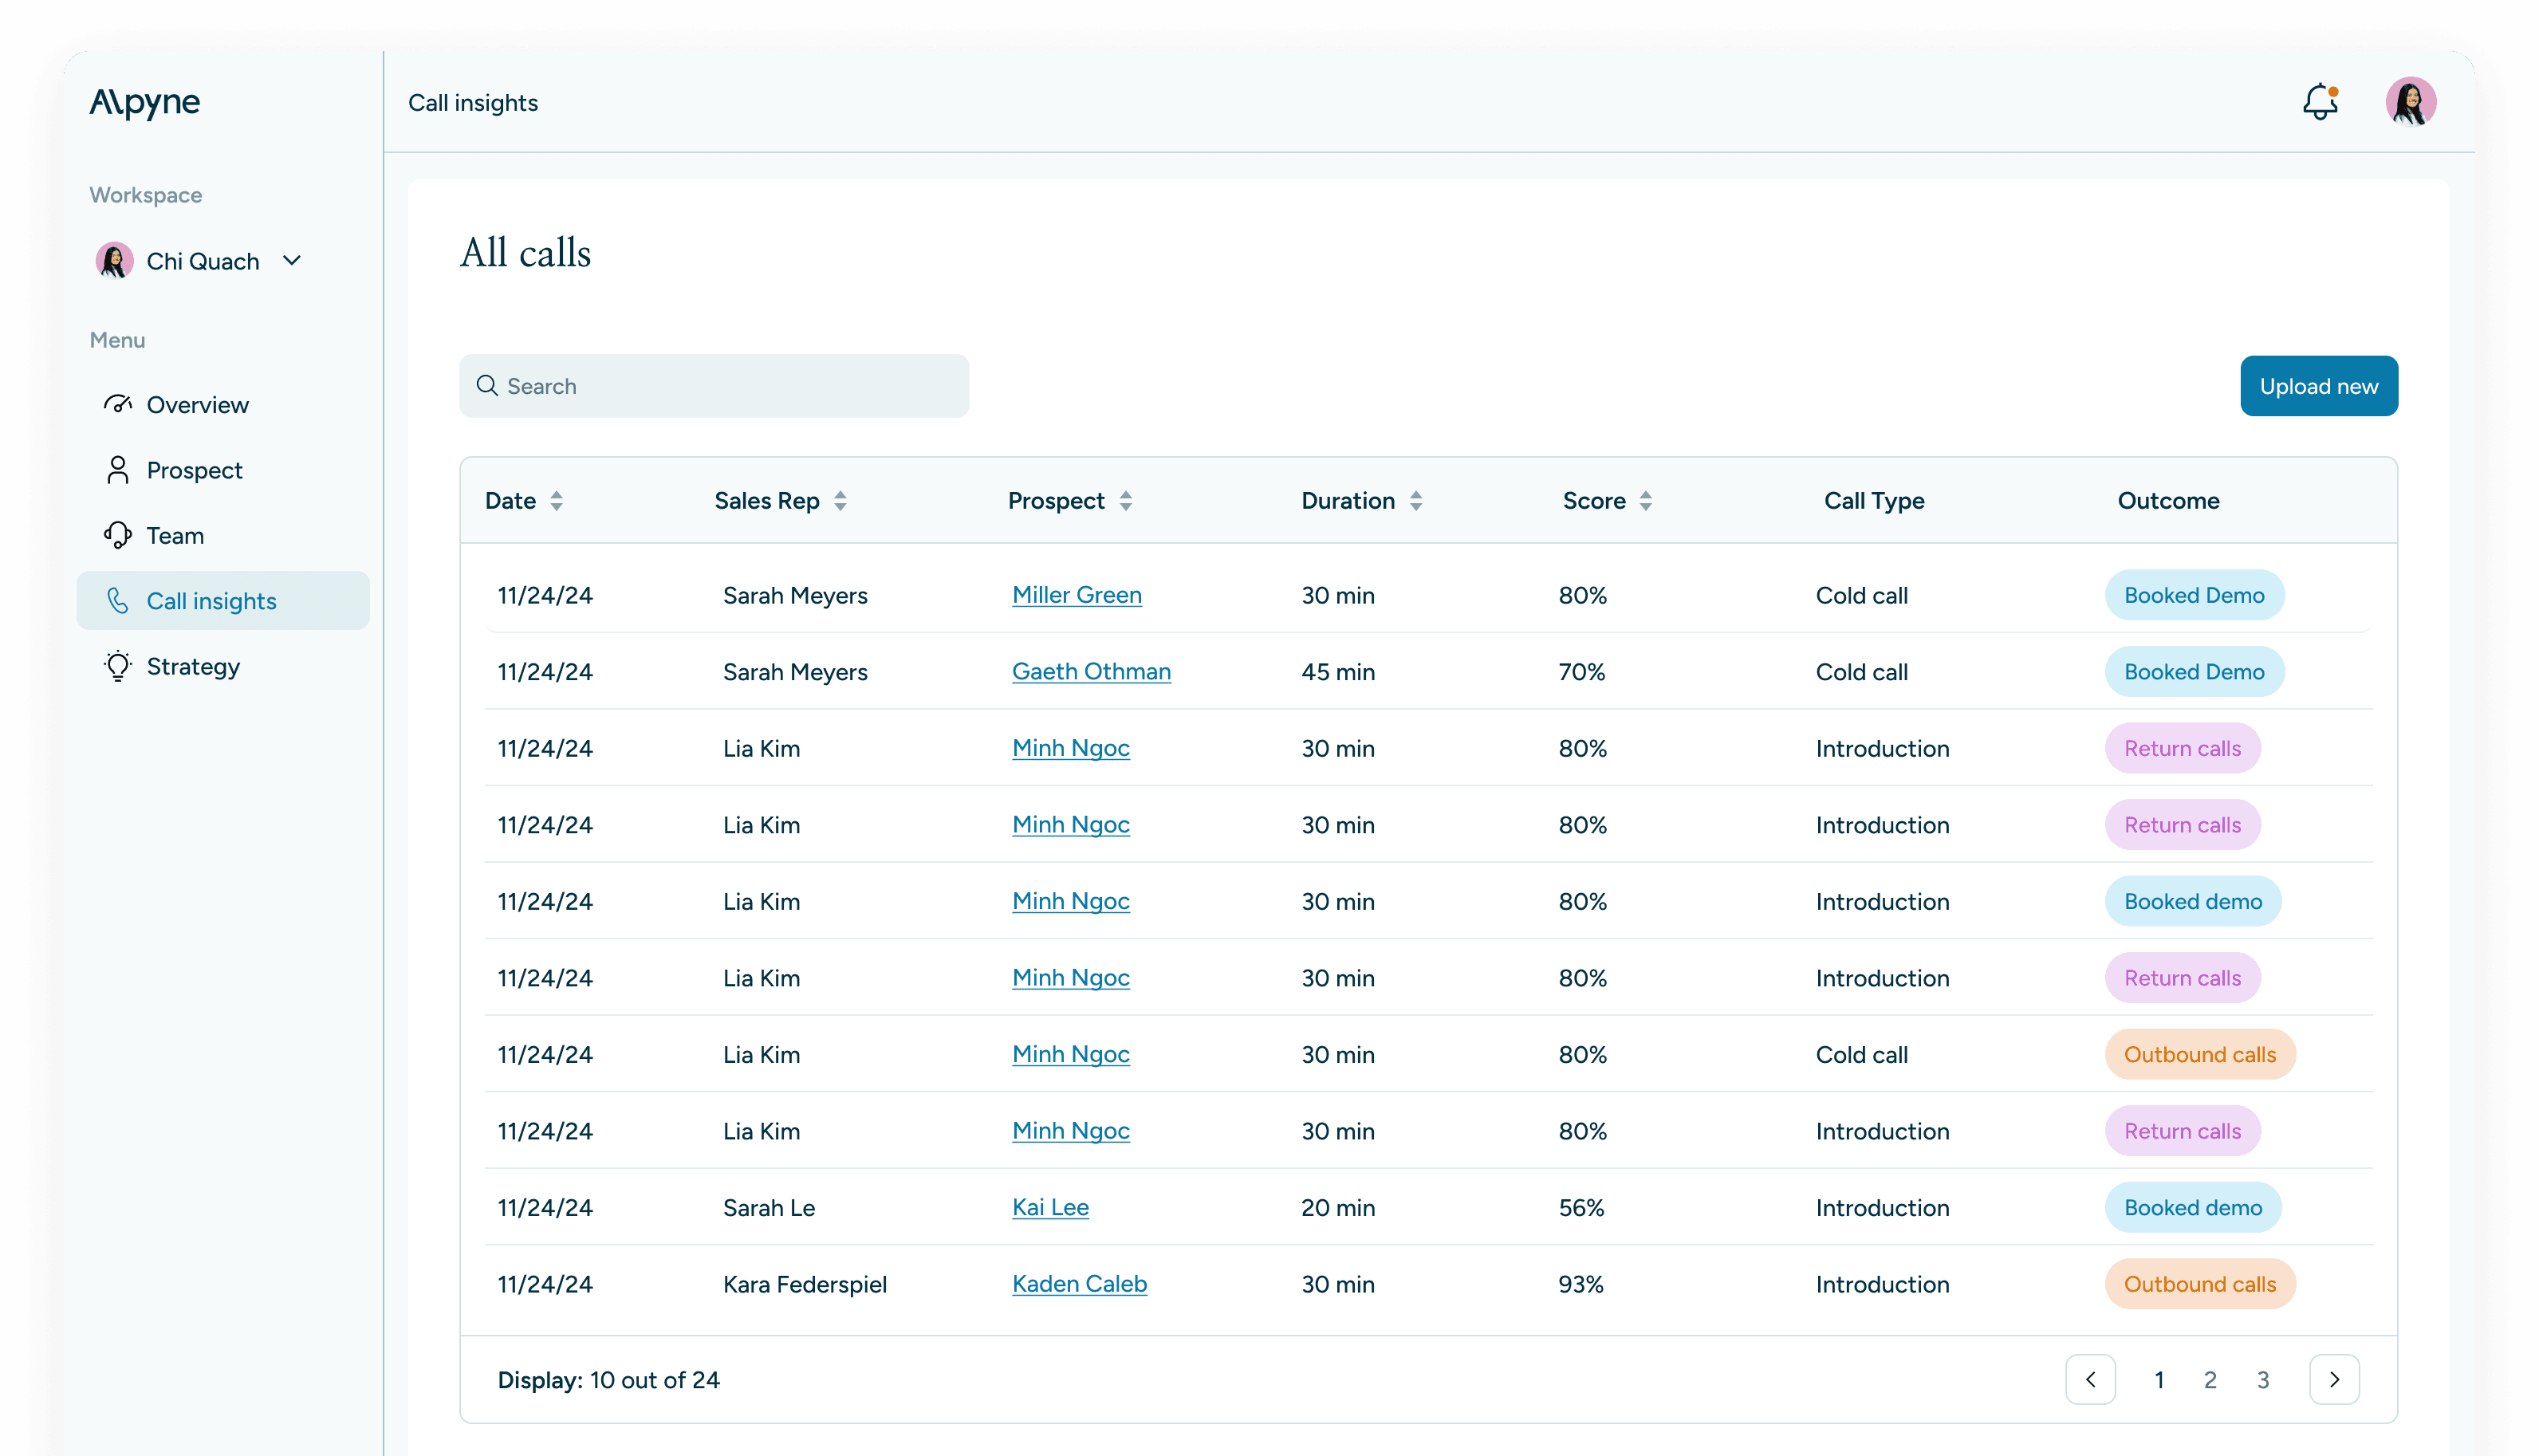The width and height of the screenshot is (2539, 1456).
Task: Jump to page 2 of results
Action: click(2210, 1380)
